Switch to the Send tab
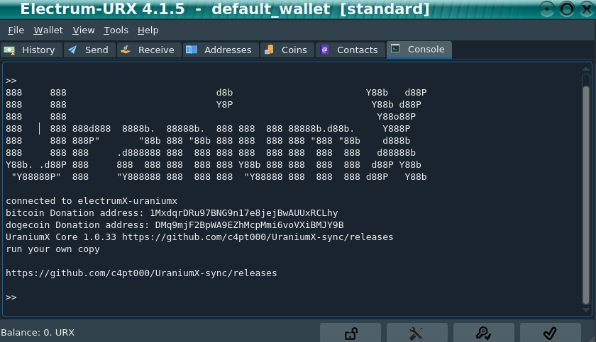596x342 pixels. click(89, 50)
